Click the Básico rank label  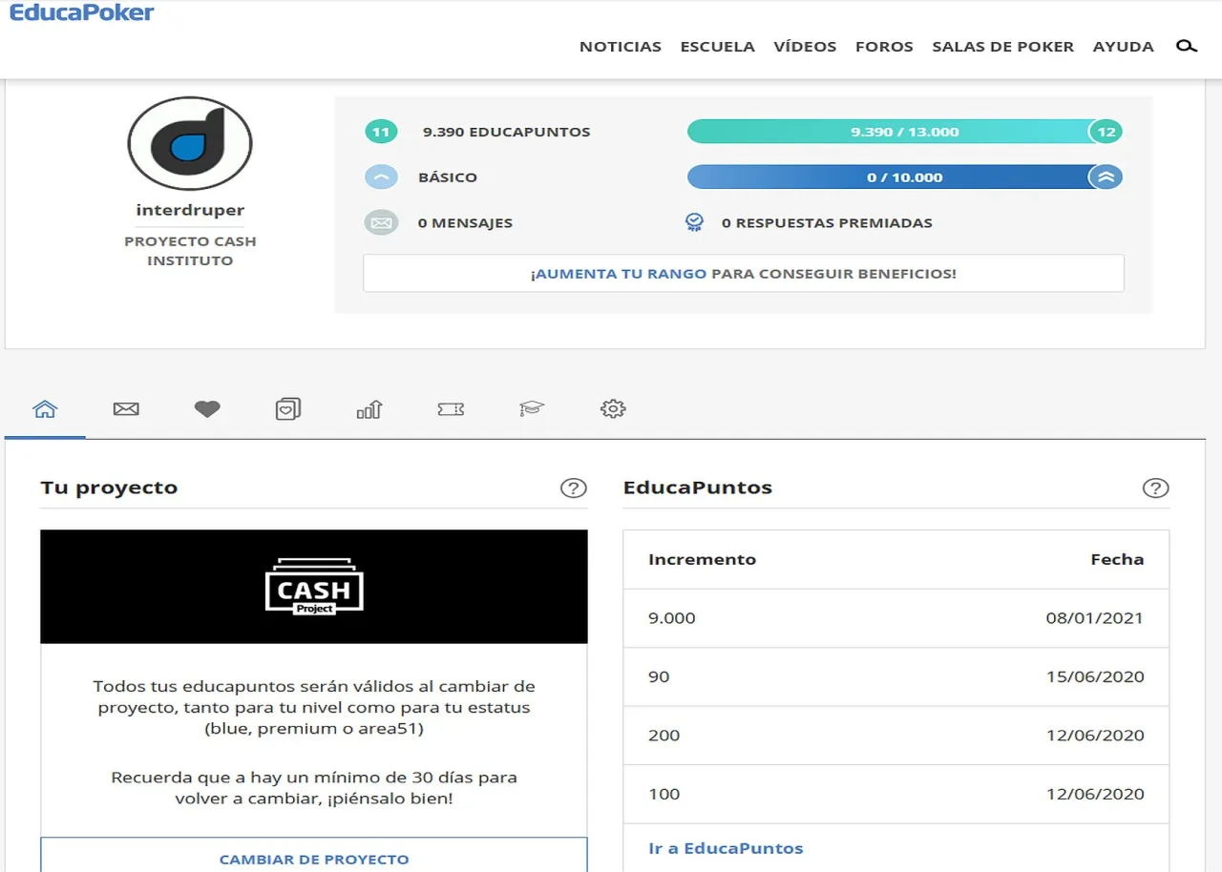[448, 177]
